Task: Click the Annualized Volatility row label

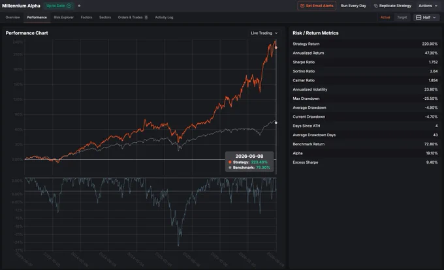Action: click(x=309, y=89)
